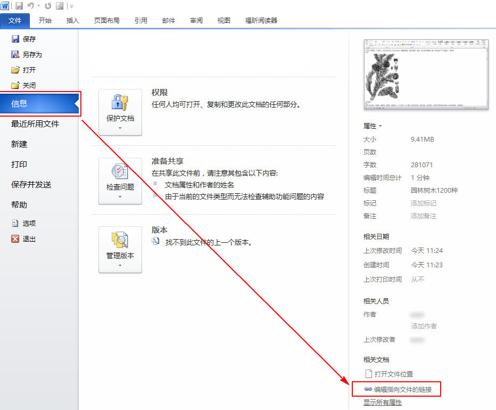Click the Undo arrow icon
The height and width of the screenshot is (410, 496).
click(31, 6)
